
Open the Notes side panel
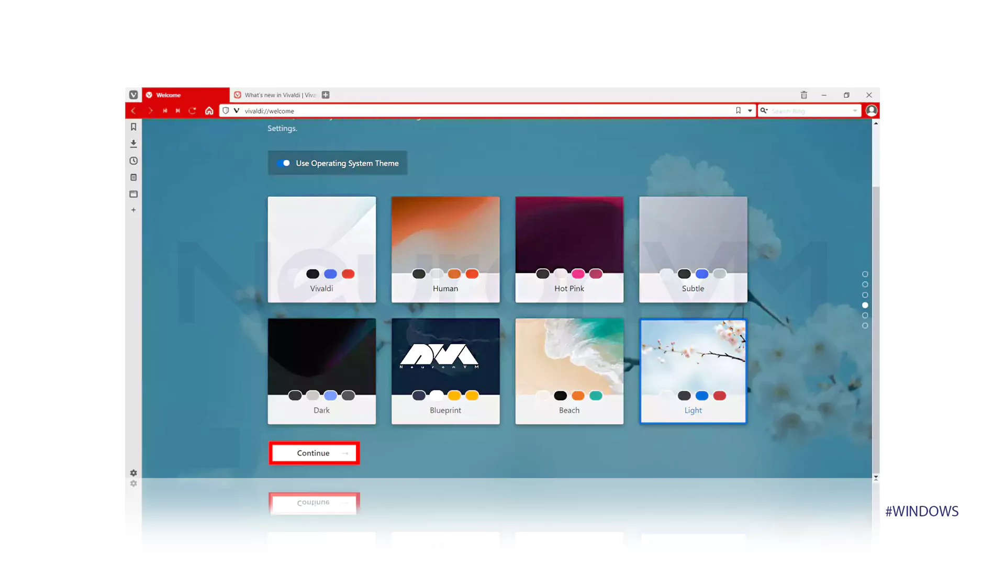click(x=133, y=177)
